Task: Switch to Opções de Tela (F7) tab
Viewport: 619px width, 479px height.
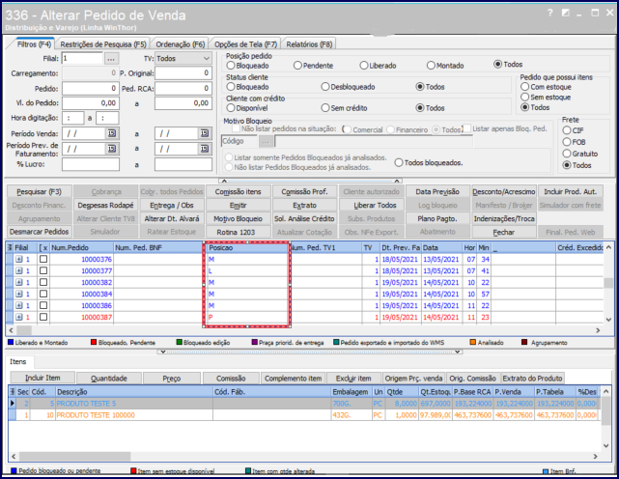Action: point(245,44)
